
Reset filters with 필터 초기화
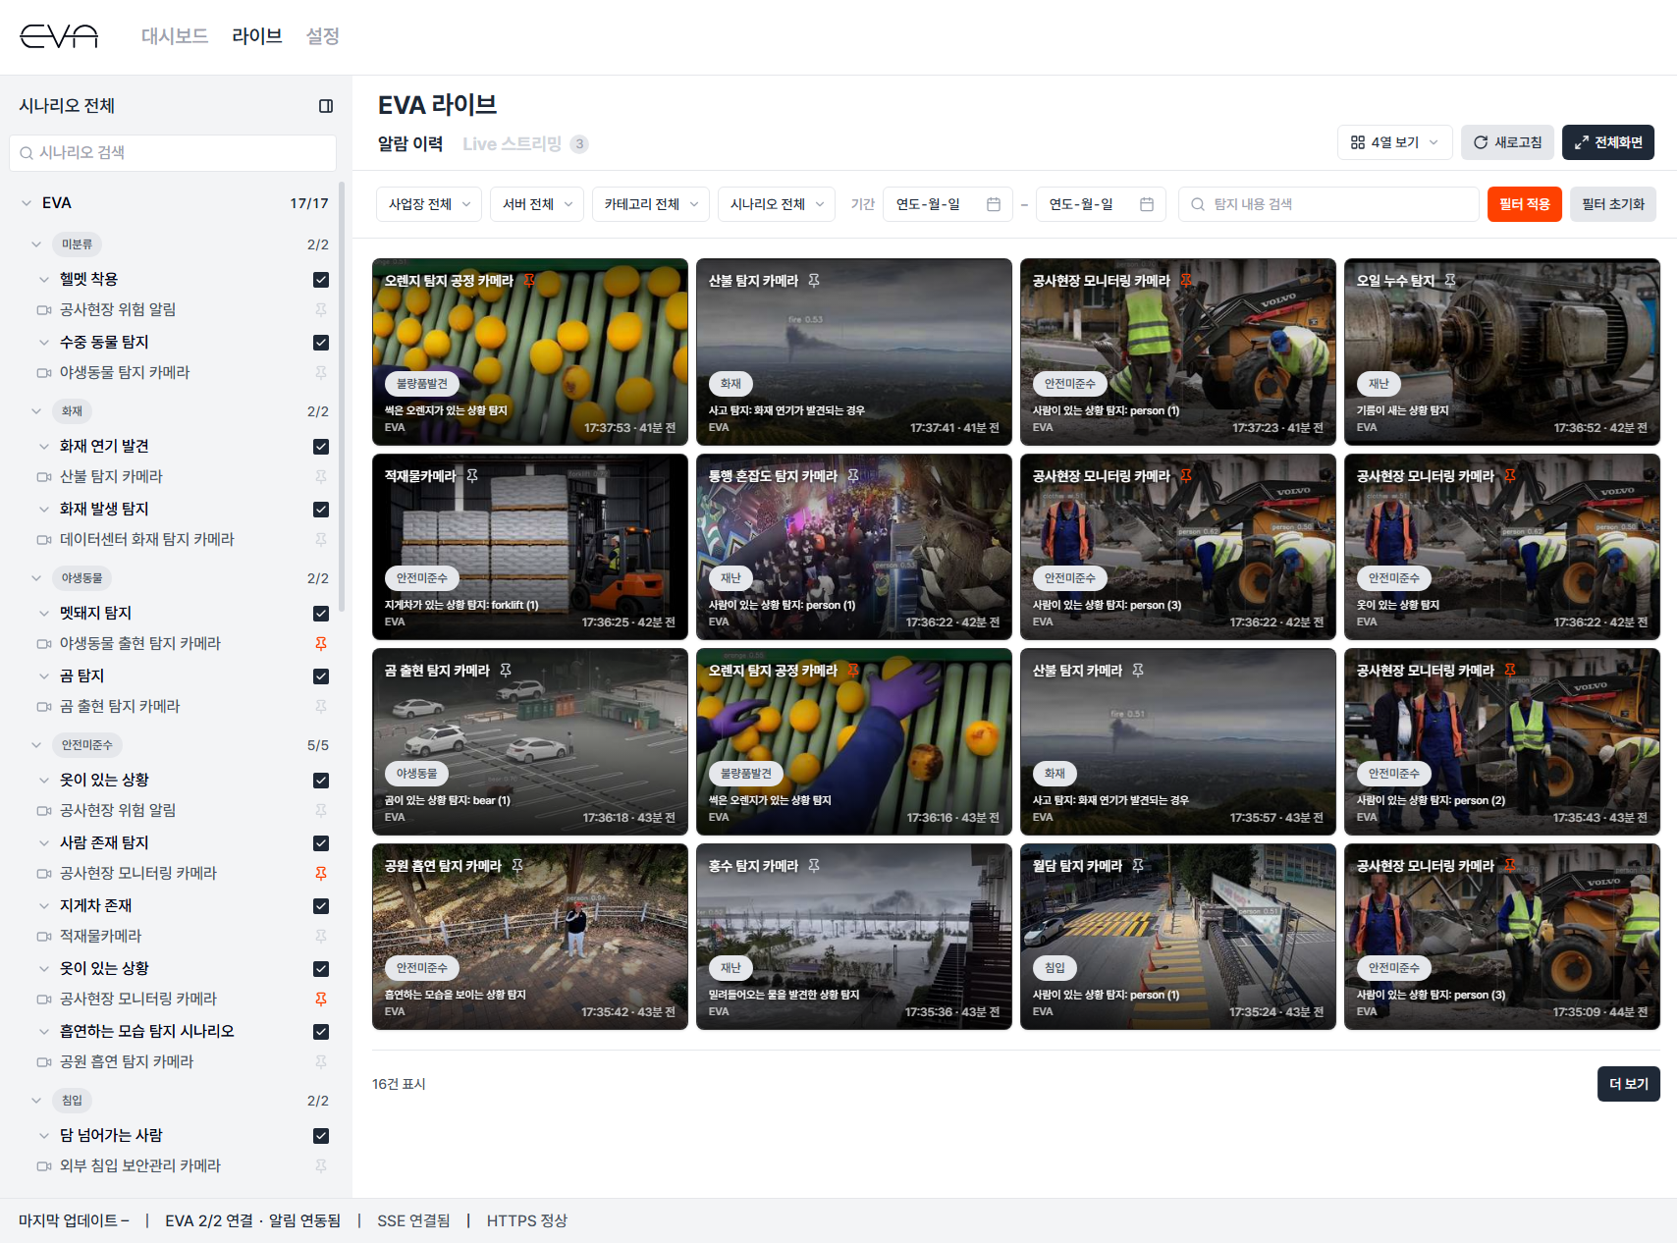click(1613, 204)
